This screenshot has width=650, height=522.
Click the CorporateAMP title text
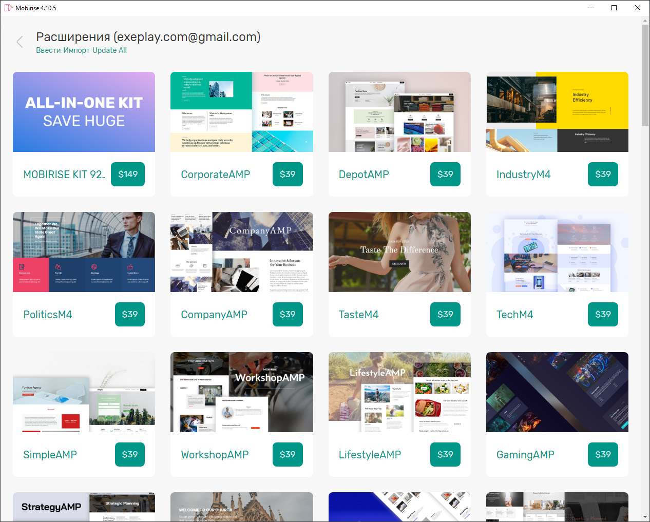(x=216, y=175)
